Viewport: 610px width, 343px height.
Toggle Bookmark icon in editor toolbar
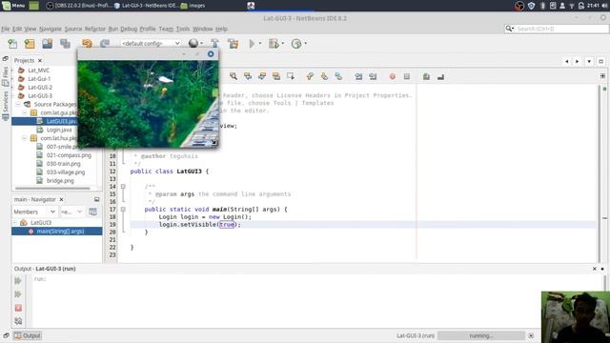pos(338,76)
